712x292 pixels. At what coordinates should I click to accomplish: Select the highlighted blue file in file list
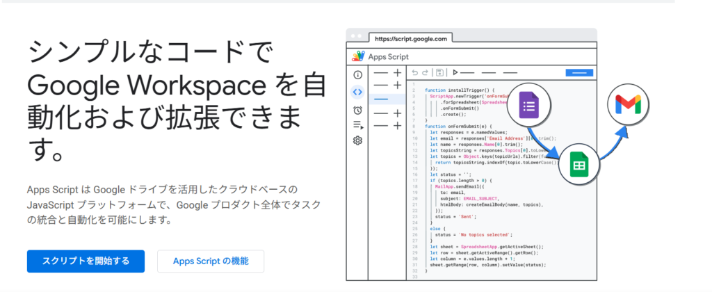(381, 99)
